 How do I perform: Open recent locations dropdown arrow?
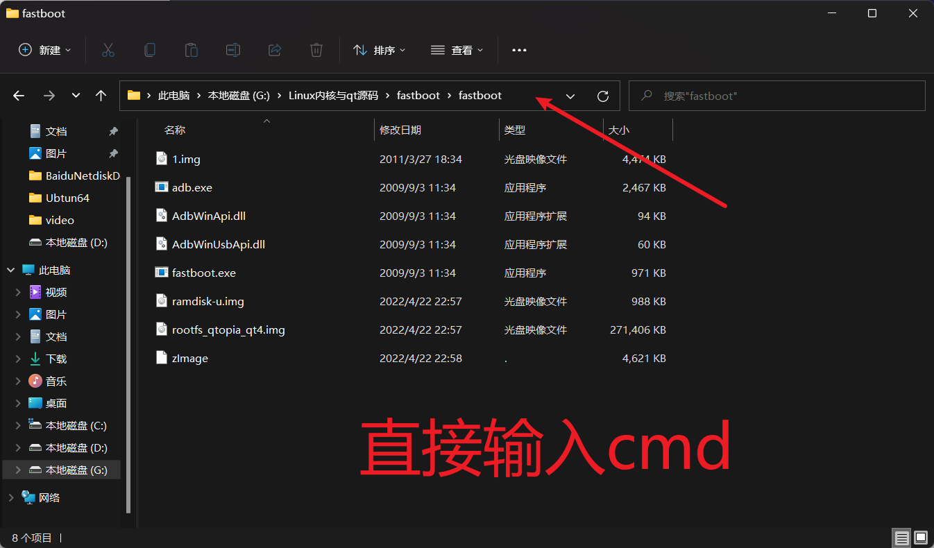[x=76, y=96]
